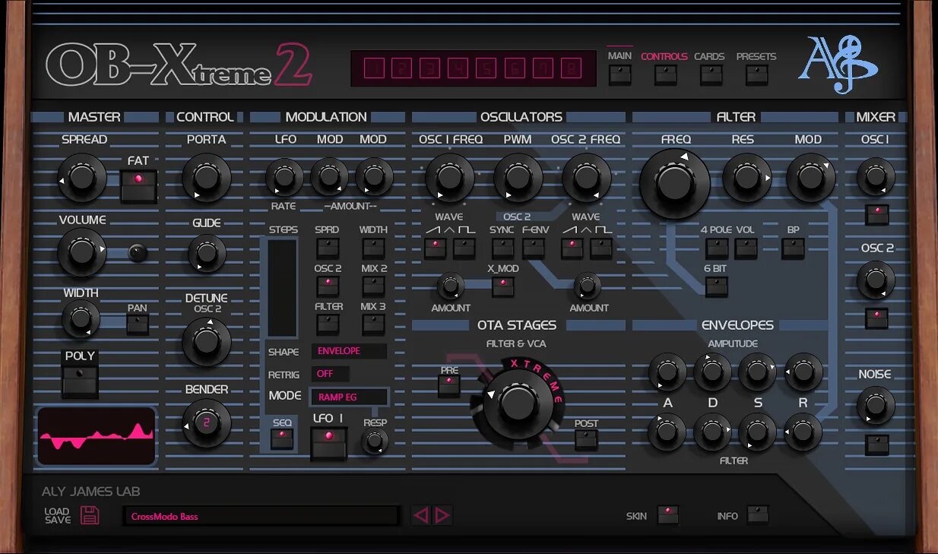Click the amplitude envelope Attack knob
This screenshot has width=938, height=554.
click(667, 372)
